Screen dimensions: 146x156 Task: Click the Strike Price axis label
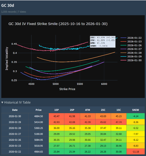coord(67,89)
